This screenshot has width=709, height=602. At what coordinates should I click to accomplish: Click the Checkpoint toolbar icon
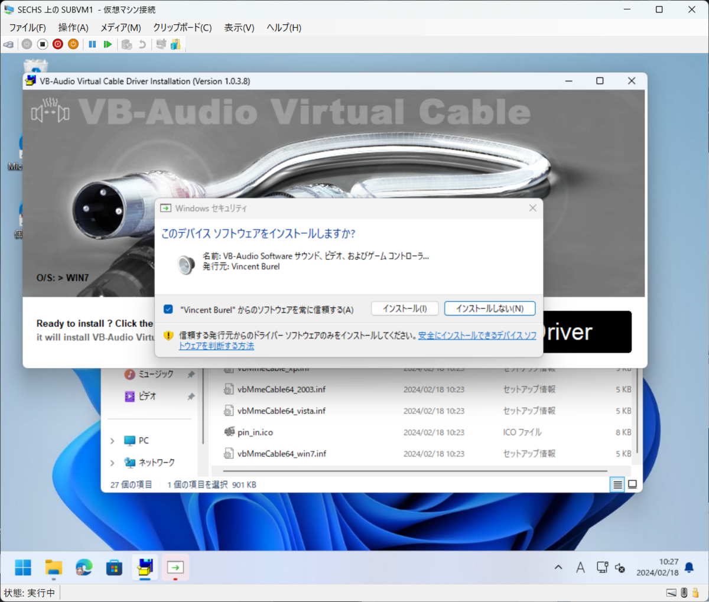pyautogui.click(x=126, y=44)
